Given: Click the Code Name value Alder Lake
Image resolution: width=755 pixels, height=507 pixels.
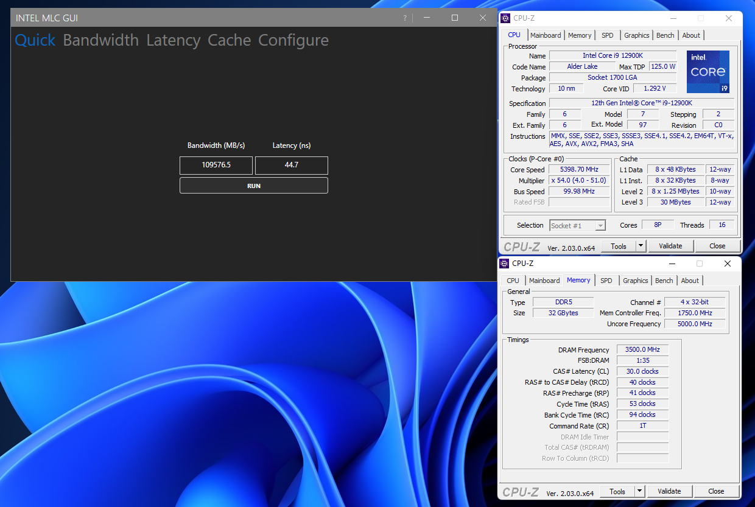Looking at the screenshot, I should pos(582,66).
